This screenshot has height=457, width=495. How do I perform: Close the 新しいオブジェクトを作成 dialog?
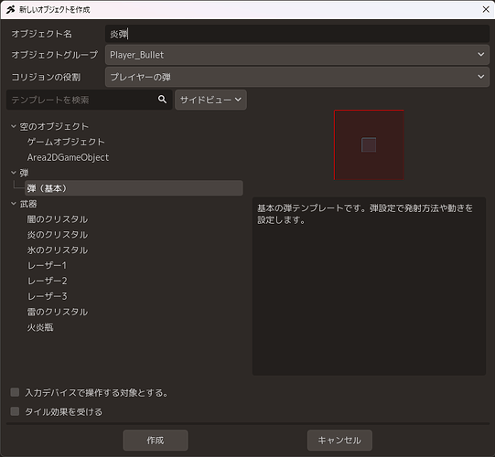click(x=486, y=9)
